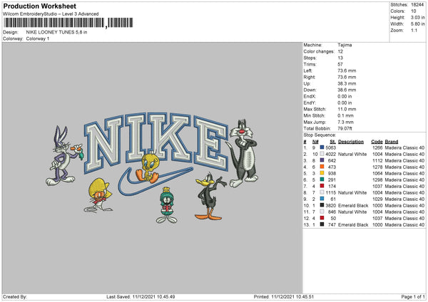Select the yellow swatch with 938 stitches
This screenshot has width=428, height=302.
tap(322, 173)
